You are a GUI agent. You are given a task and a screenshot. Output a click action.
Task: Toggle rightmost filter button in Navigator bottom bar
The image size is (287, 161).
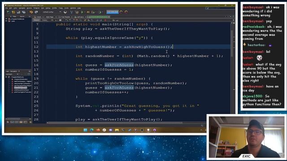30,122
